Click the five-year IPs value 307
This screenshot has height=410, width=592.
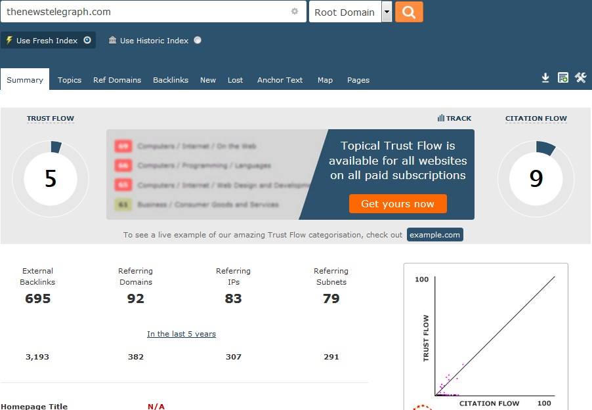coord(234,357)
